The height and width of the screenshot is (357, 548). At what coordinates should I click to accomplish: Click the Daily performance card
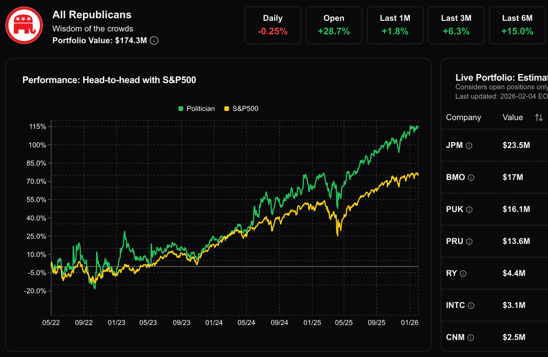click(272, 25)
